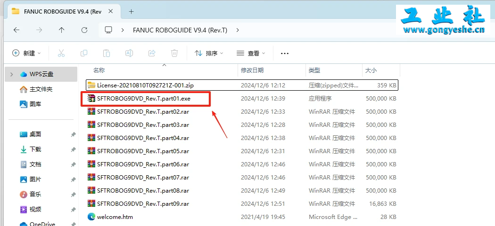Unpin 下载 via its pin icon
The image size is (495, 226).
tap(73, 149)
